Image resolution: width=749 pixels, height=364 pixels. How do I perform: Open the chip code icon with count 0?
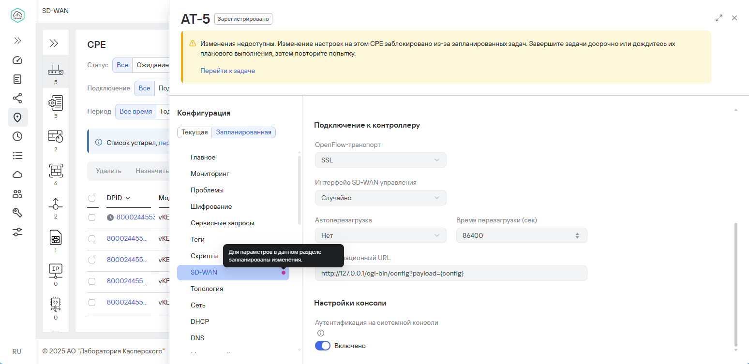pyautogui.click(x=56, y=304)
